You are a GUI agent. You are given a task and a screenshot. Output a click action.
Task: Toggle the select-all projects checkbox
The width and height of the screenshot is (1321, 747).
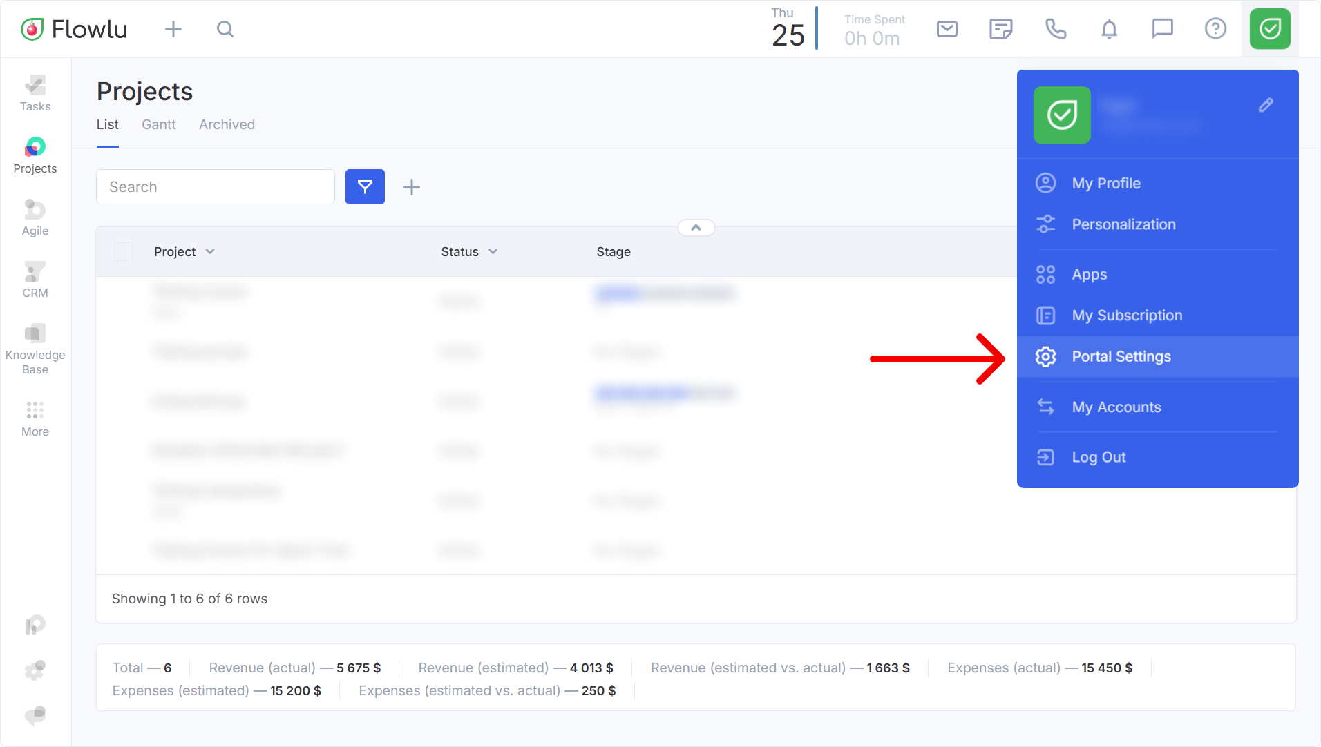123,252
